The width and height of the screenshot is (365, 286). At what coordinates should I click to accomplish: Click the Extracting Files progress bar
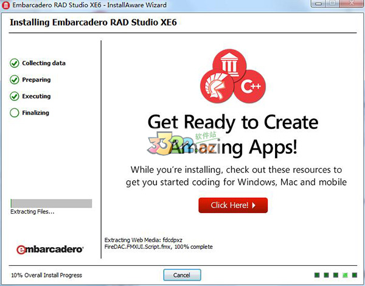51,203
